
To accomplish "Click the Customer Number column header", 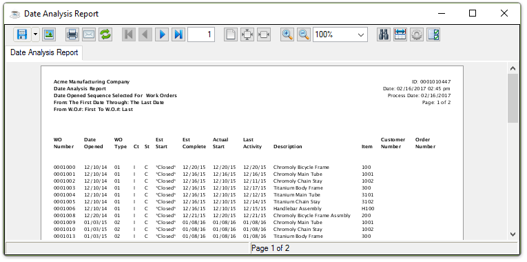I will tap(393, 143).
